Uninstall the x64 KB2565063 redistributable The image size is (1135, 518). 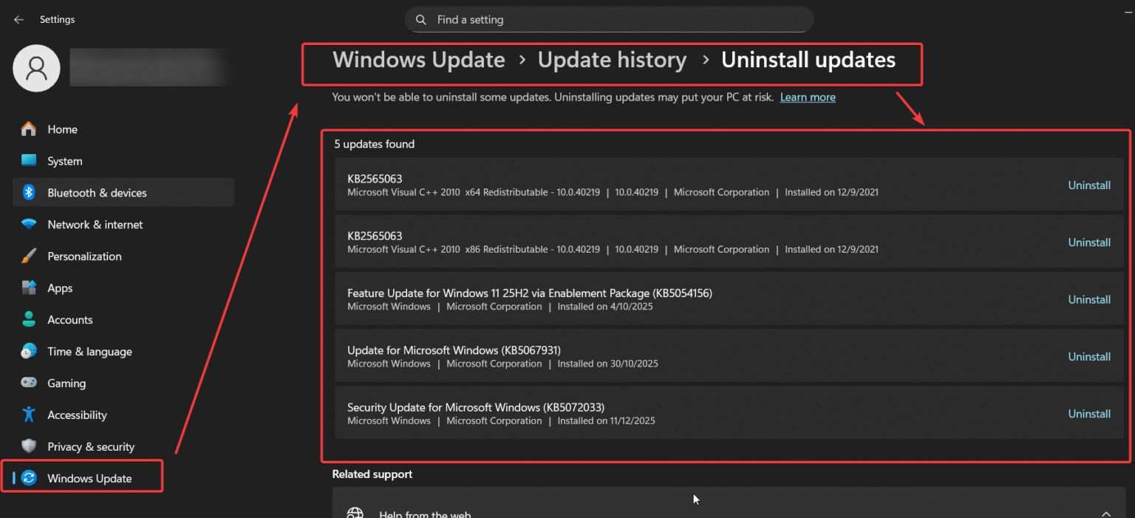1089,185
